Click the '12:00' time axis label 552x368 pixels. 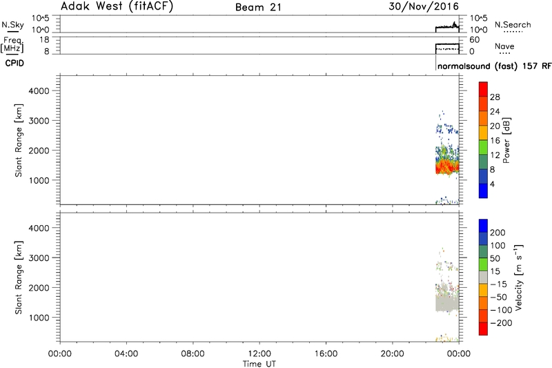click(259, 354)
